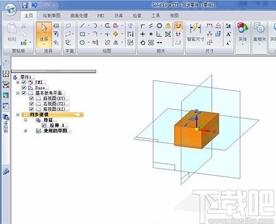
Task: Select the 同步建模 header row
Action: coord(52,115)
